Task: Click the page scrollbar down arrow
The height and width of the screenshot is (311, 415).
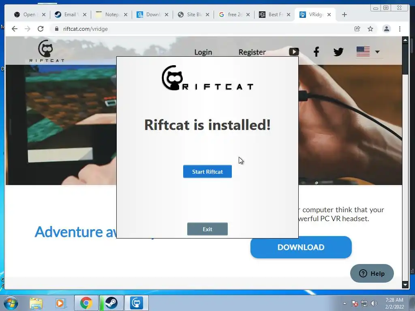Action: (405, 285)
